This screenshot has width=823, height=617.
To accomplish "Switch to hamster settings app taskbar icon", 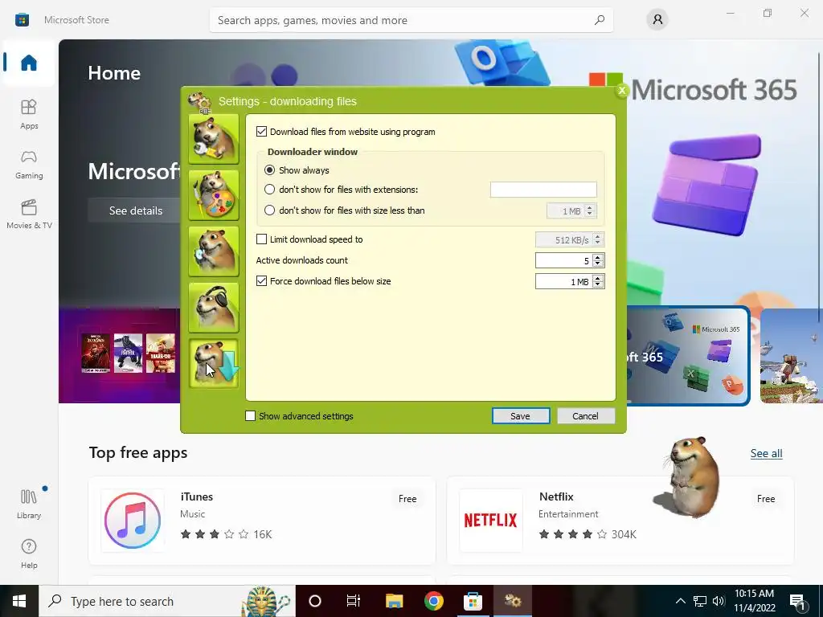I will (512, 601).
